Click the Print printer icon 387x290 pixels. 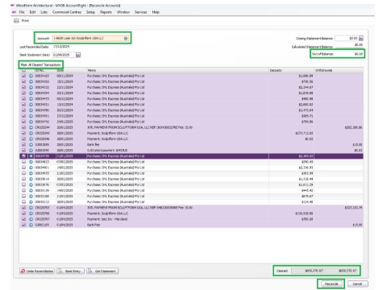(x=17, y=20)
